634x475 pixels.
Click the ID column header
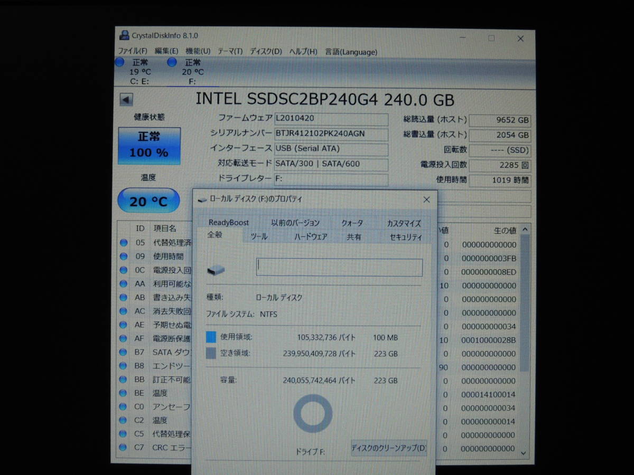click(x=140, y=229)
